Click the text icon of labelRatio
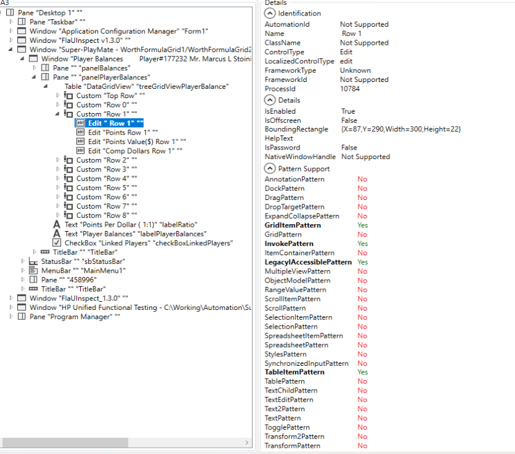 point(57,224)
